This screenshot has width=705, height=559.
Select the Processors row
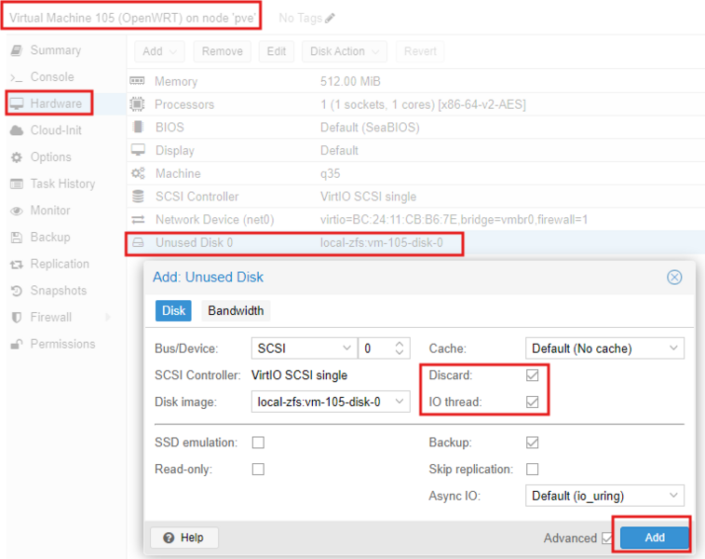[x=415, y=104]
